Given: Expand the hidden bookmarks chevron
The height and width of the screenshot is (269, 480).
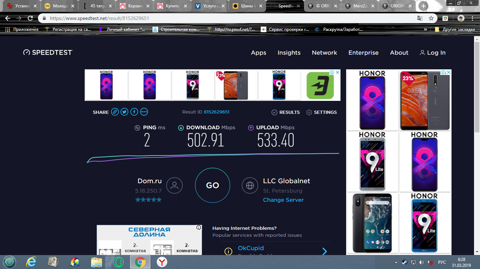Looking at the screenshot, I should tap(426, 29).
